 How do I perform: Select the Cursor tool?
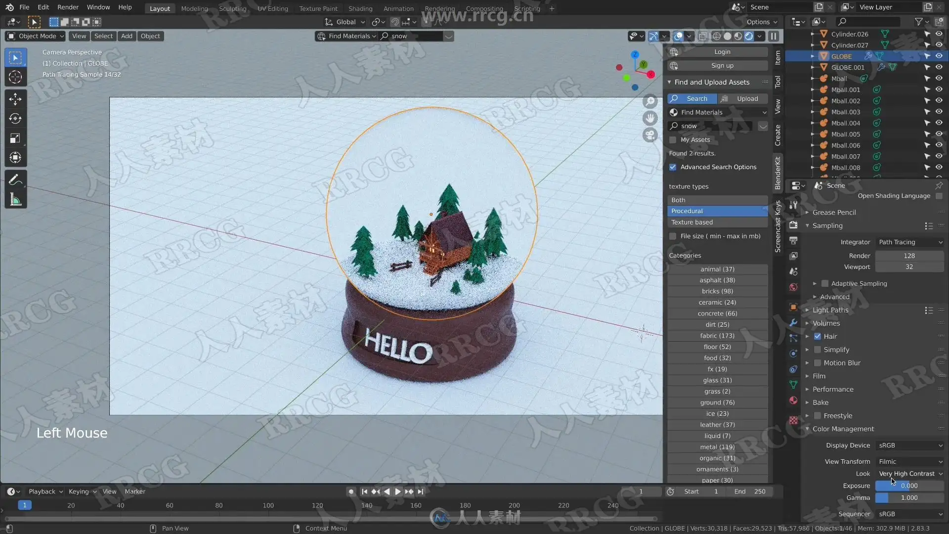pyautogui.click(x=15, y=77)
